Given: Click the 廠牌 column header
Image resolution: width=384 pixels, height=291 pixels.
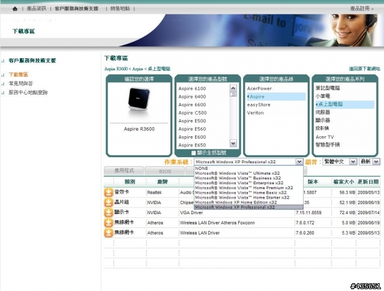Looking at the screenshot, I should [x=163, y=182].
